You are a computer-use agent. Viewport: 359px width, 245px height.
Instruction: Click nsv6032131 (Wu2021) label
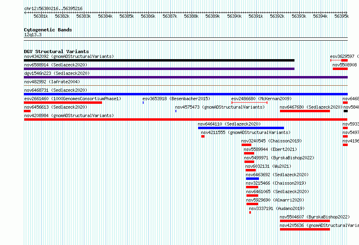[x=268, y=166]
